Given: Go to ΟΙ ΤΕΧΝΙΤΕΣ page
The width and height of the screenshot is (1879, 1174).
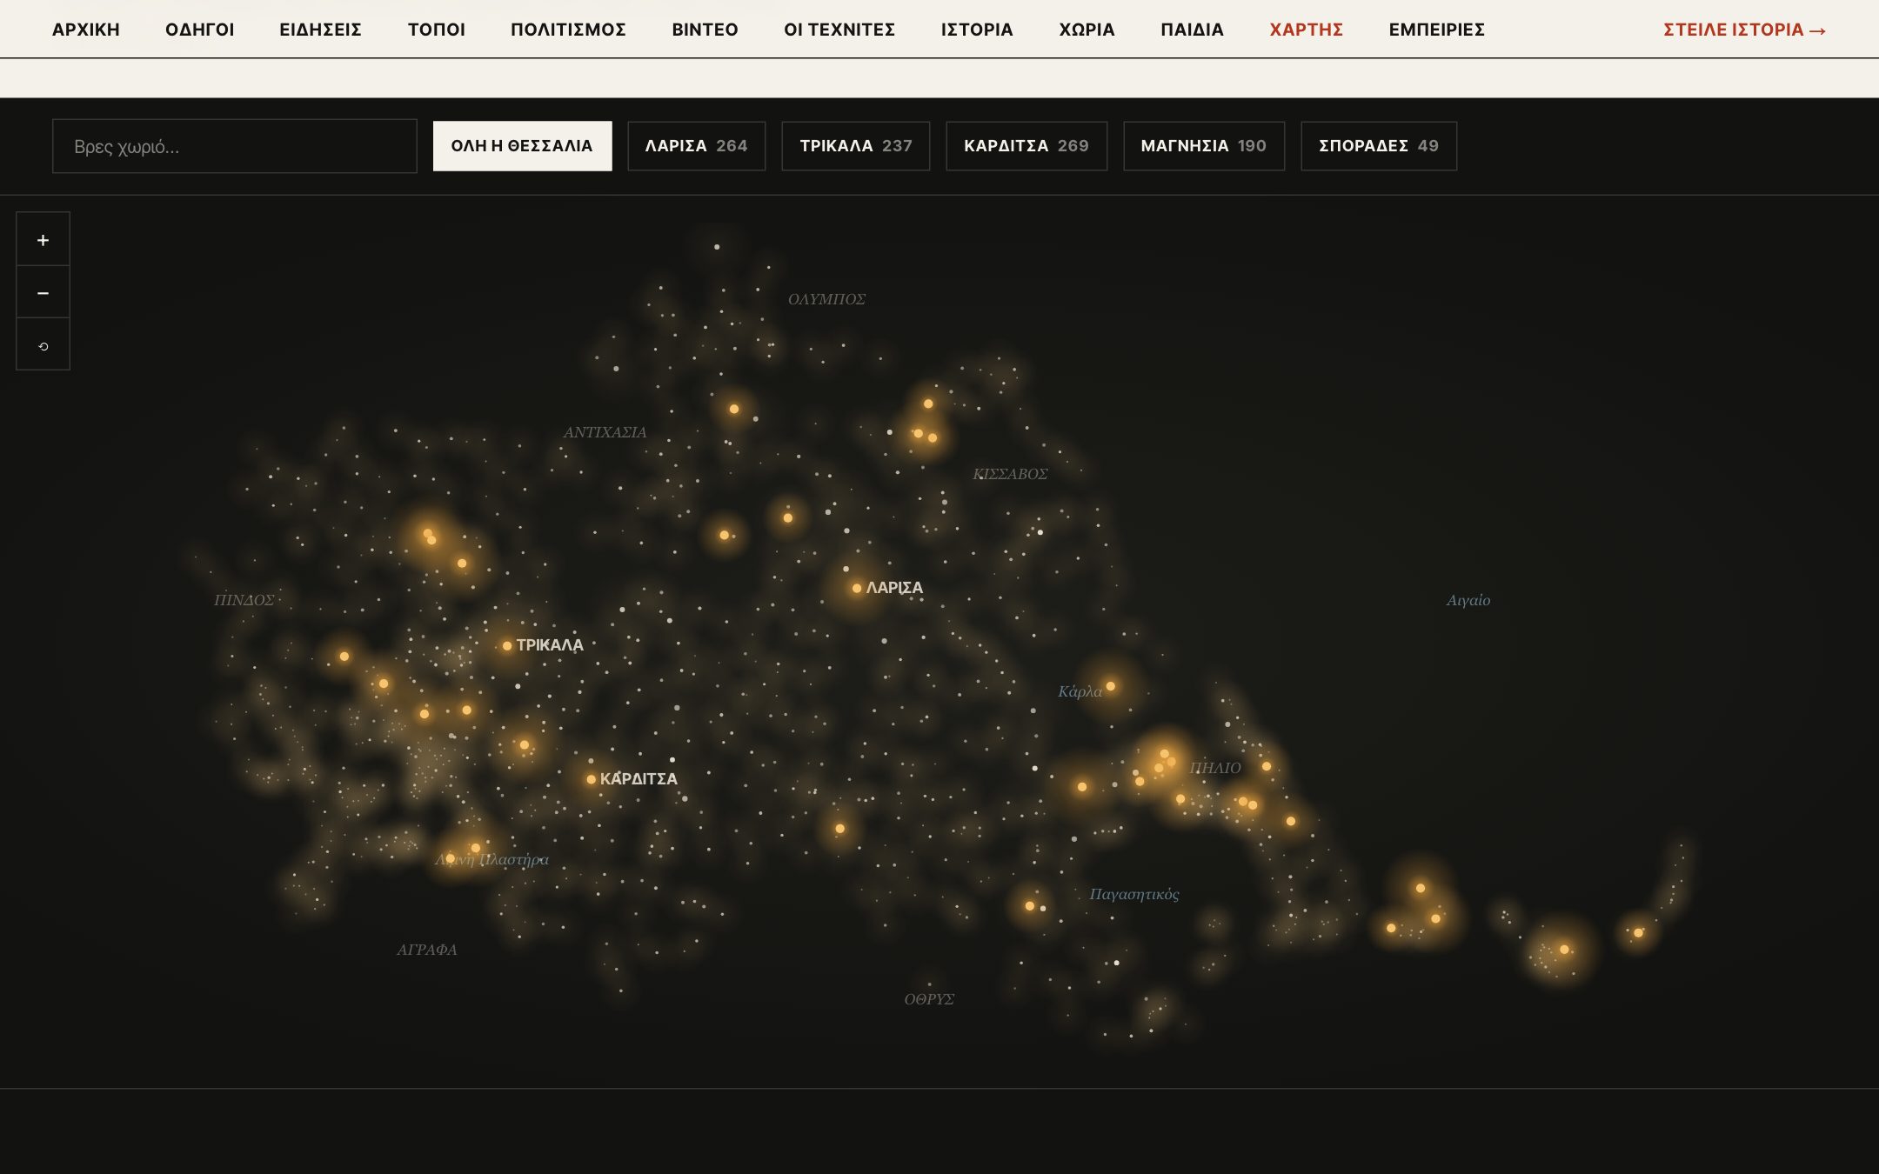Looking at the screenshot, I should [839, 30].
